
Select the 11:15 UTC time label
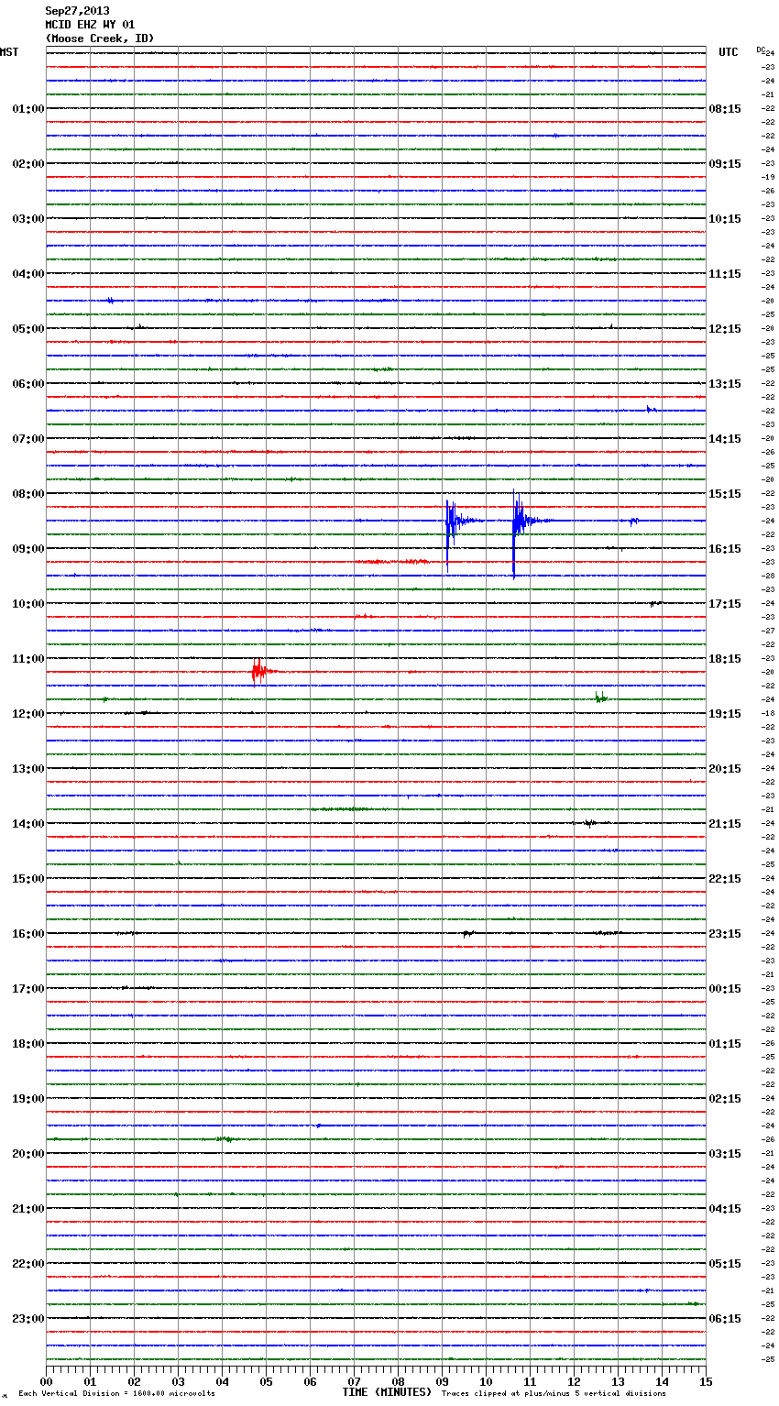pyautogui.click(x=725, y=274)
